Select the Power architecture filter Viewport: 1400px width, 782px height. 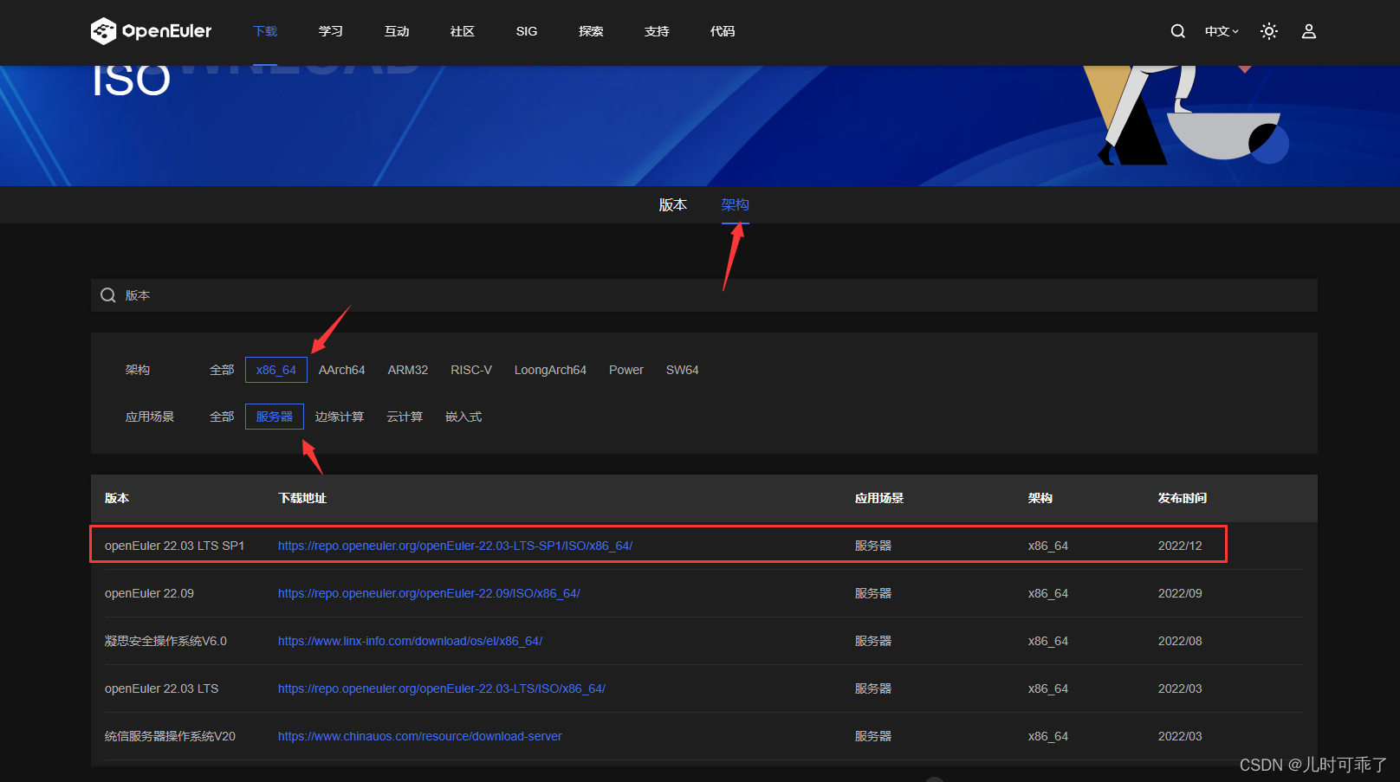(x=626, y=370)
